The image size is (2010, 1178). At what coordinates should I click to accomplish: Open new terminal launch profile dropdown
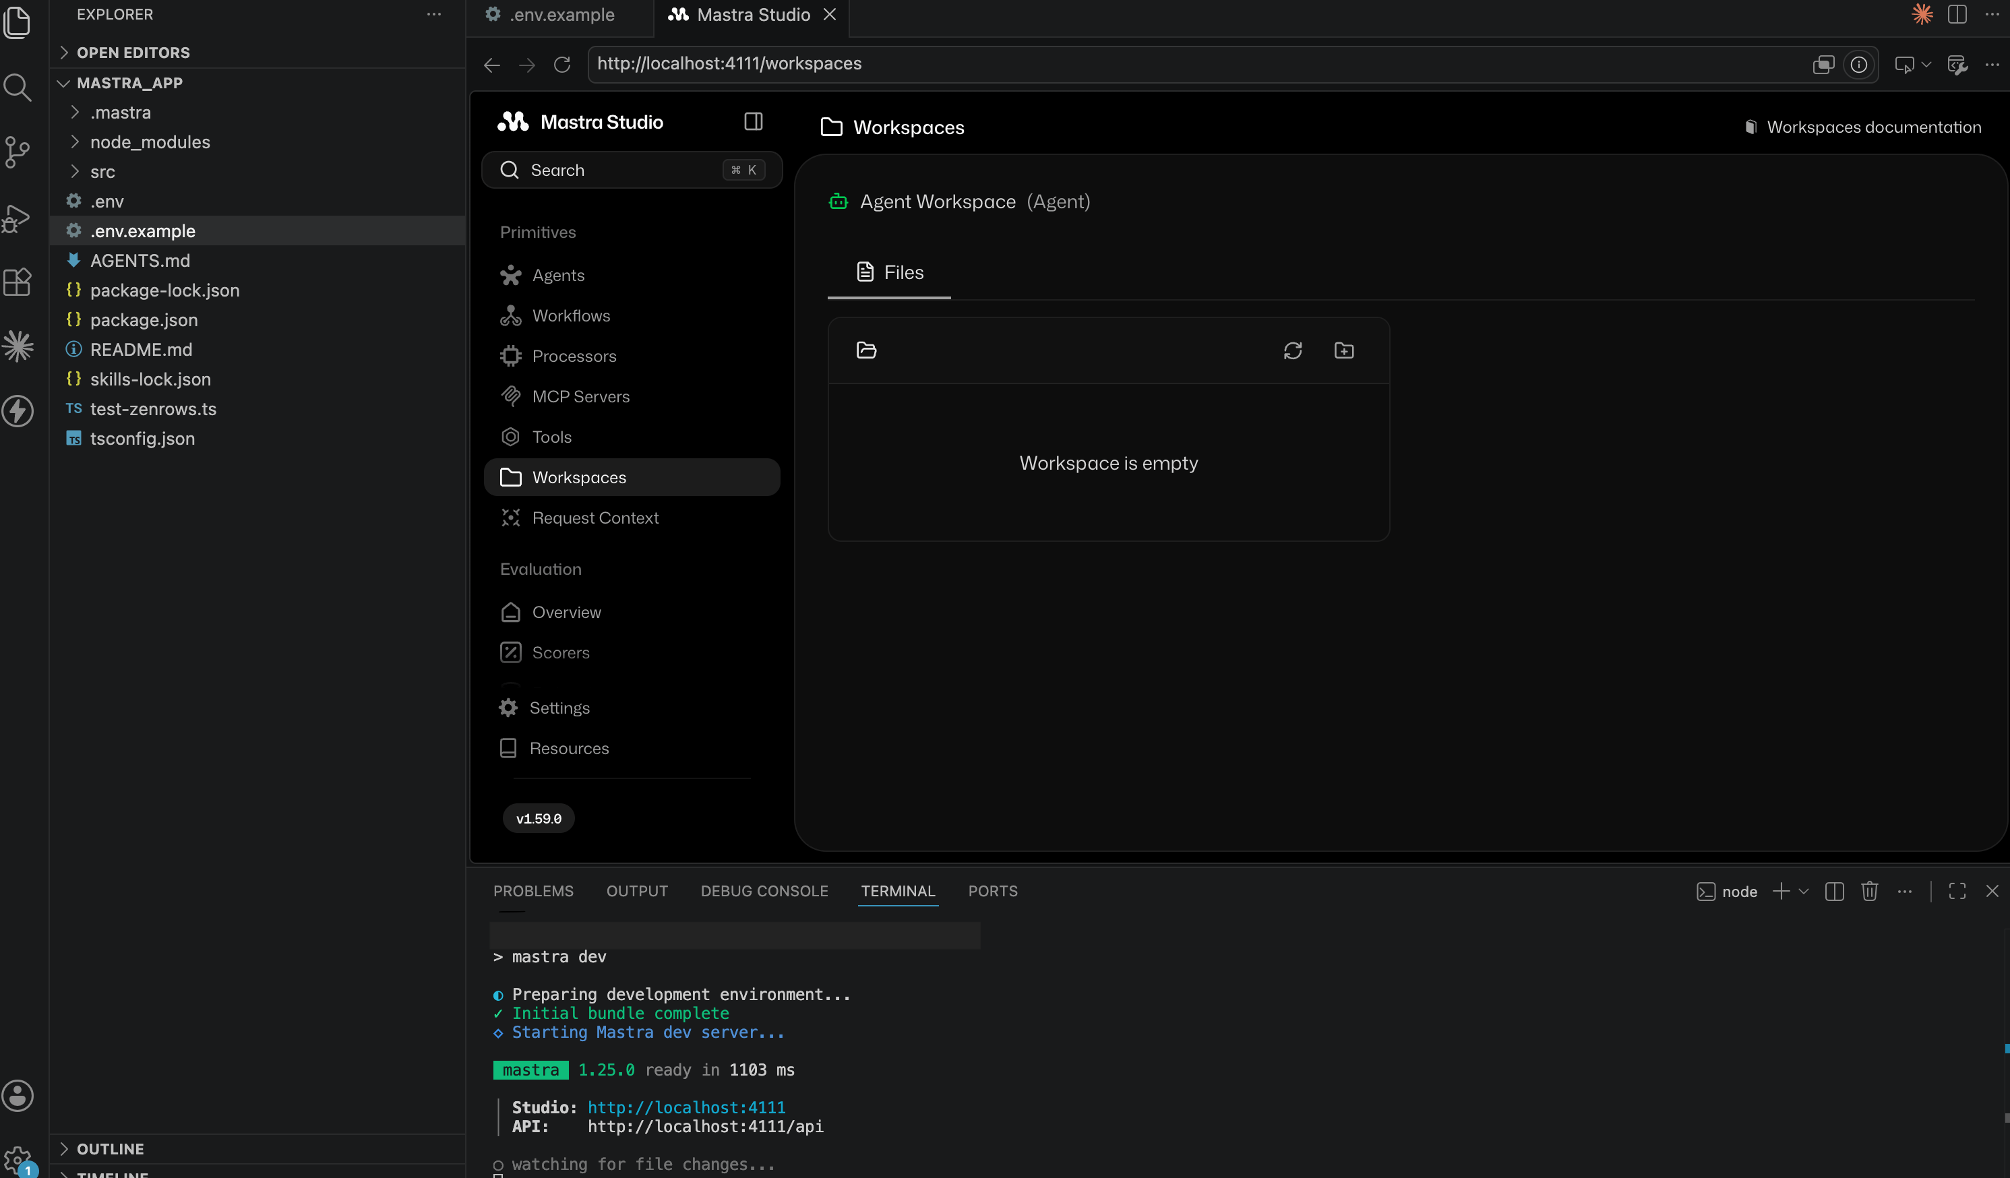pos(1804,891)
